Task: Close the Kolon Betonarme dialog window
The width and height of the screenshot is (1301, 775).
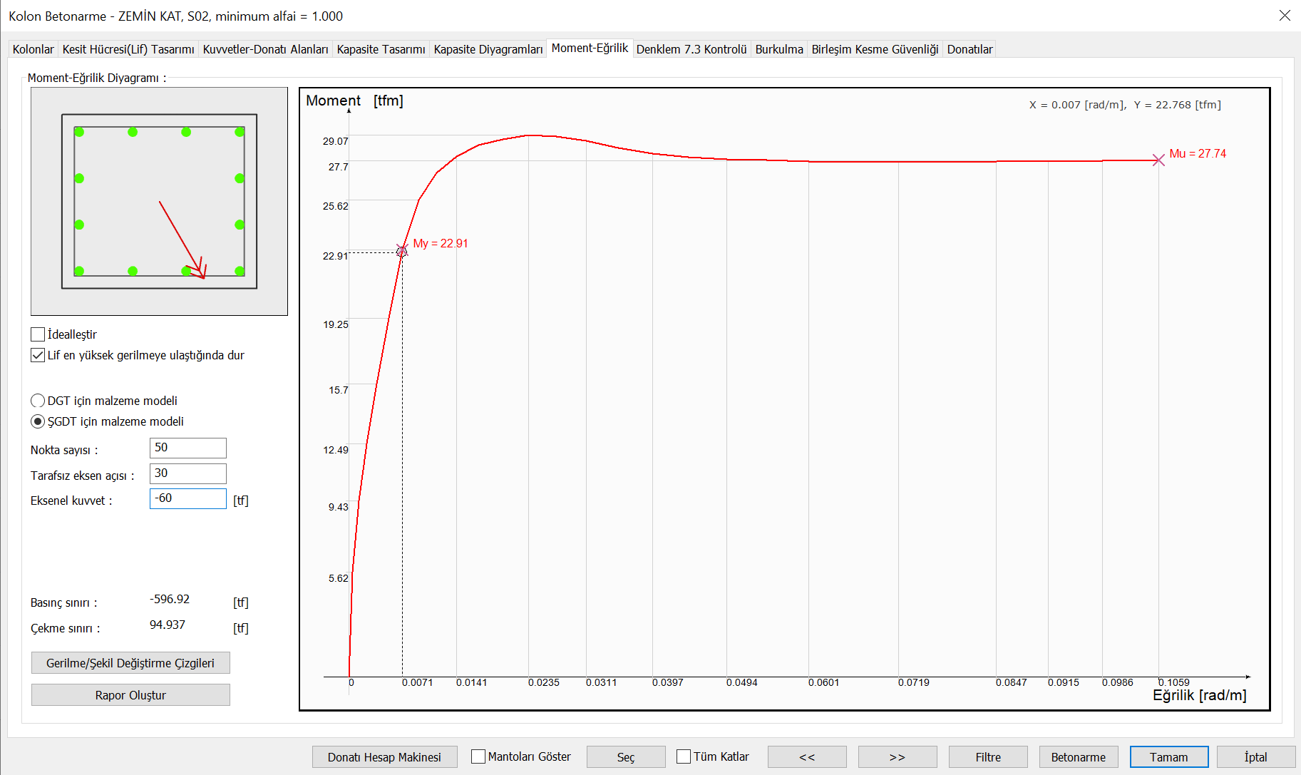Action: click(1285, 16)
